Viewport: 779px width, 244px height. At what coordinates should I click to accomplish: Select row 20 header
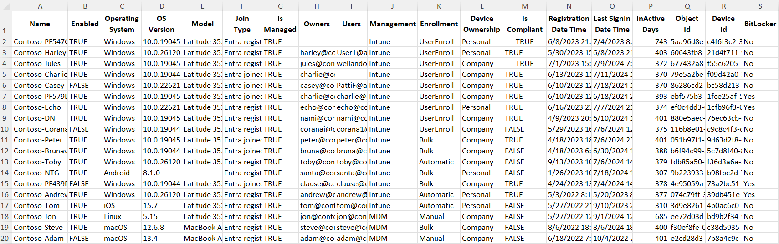tap(5, 238)
